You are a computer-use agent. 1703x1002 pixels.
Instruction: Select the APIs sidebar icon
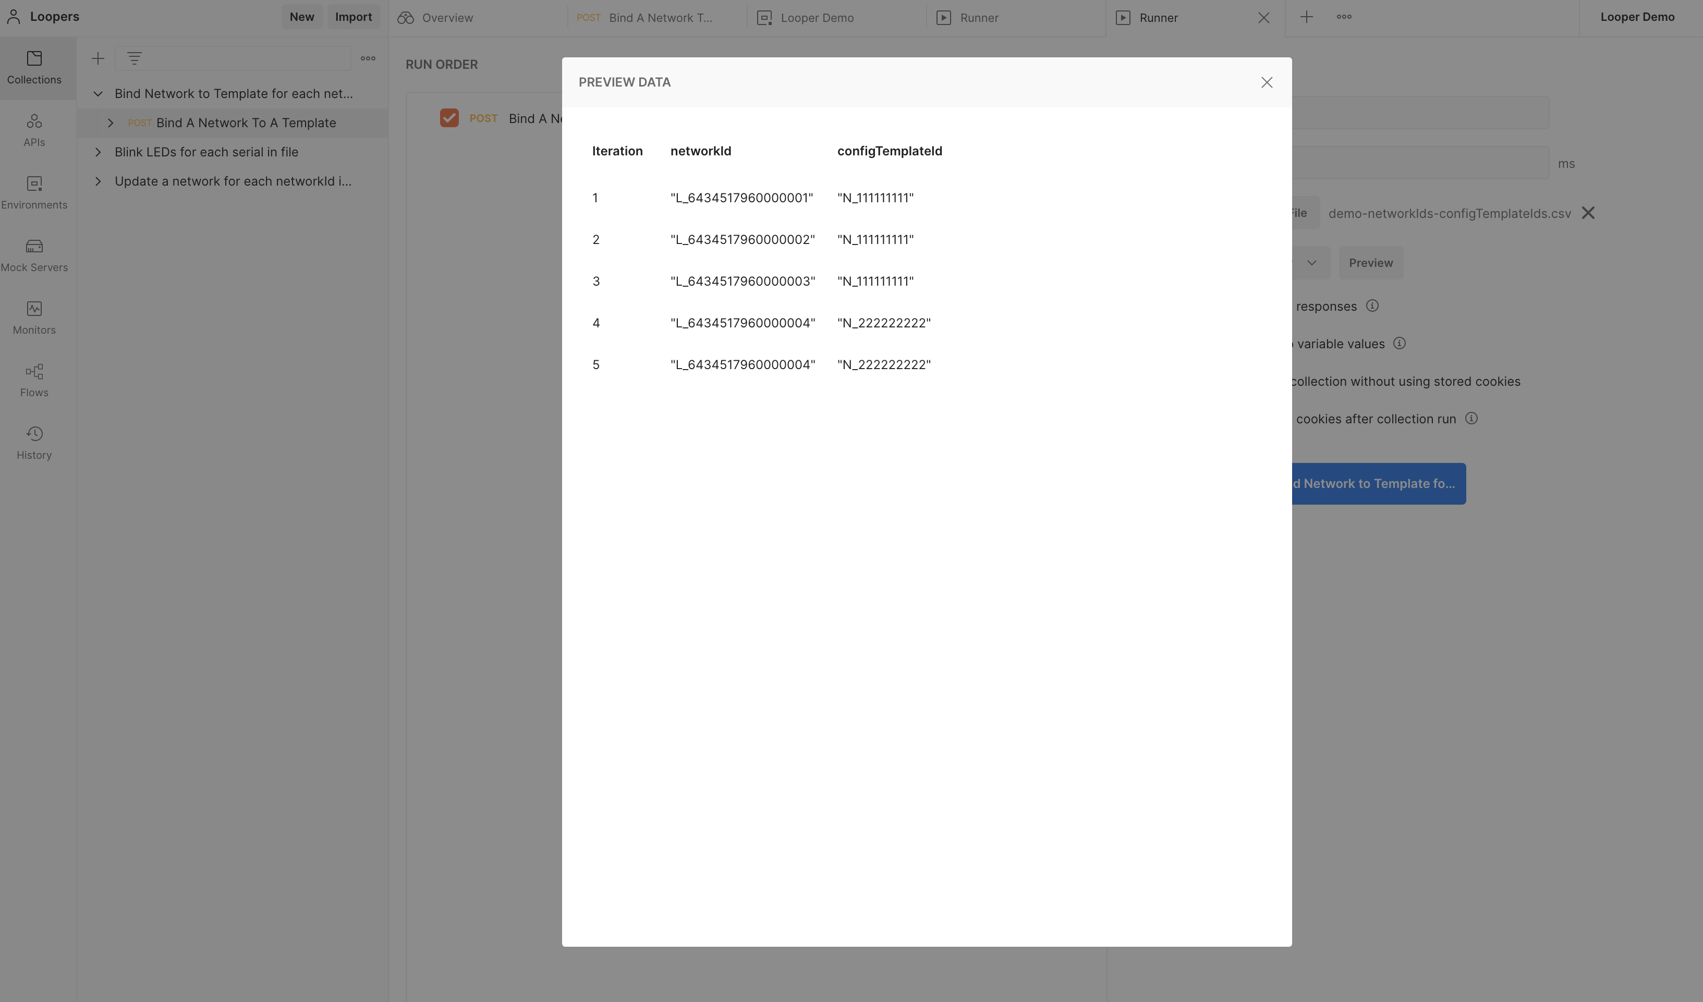pos(34,129)
